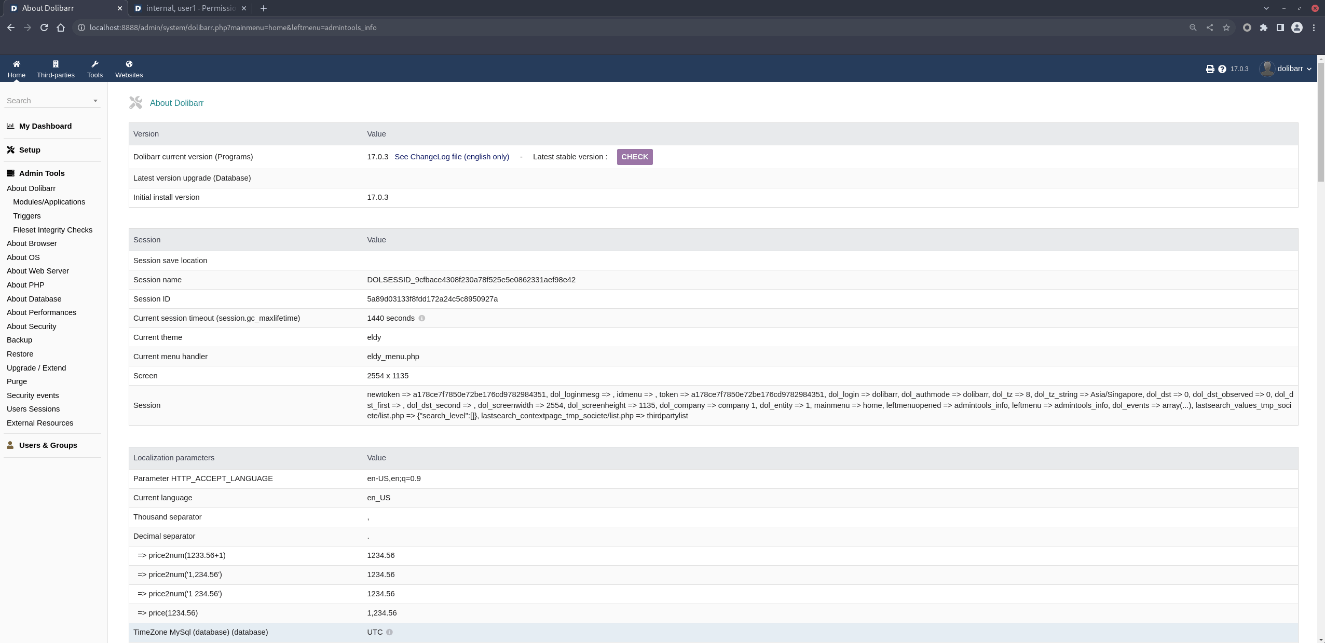Viewport: 1325px width, 643px height.
Task: Open browser extensions puzzle icon
Action: pos(1263,28)
